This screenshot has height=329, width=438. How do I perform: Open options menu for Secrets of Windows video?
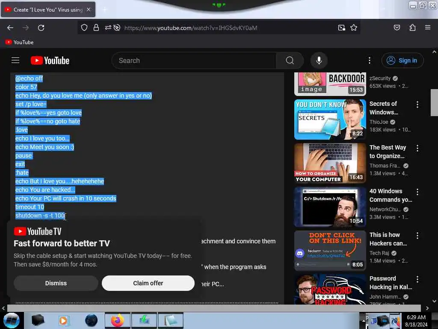click(417, 105)
